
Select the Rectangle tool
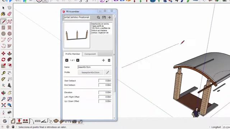(x=3, y=28)
